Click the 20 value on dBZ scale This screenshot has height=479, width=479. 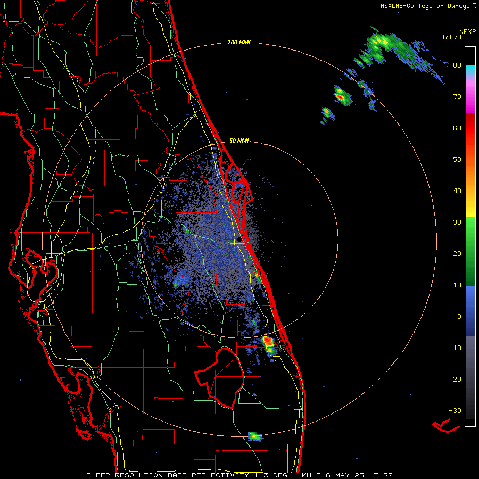pos(457,254)
